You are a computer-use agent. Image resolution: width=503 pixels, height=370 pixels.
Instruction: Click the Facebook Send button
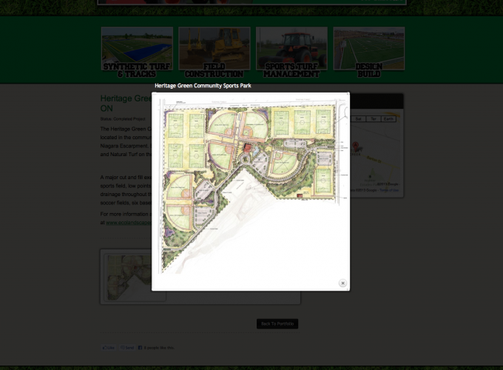point(127,347)
